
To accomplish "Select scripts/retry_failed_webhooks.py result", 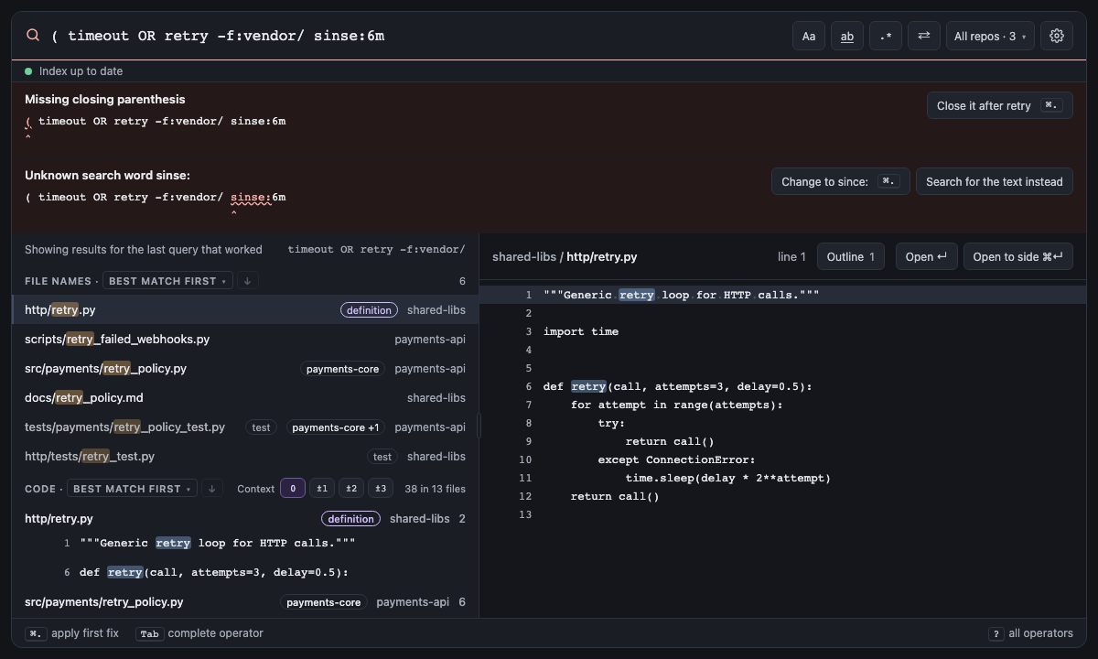I will [x=245, y=340].
